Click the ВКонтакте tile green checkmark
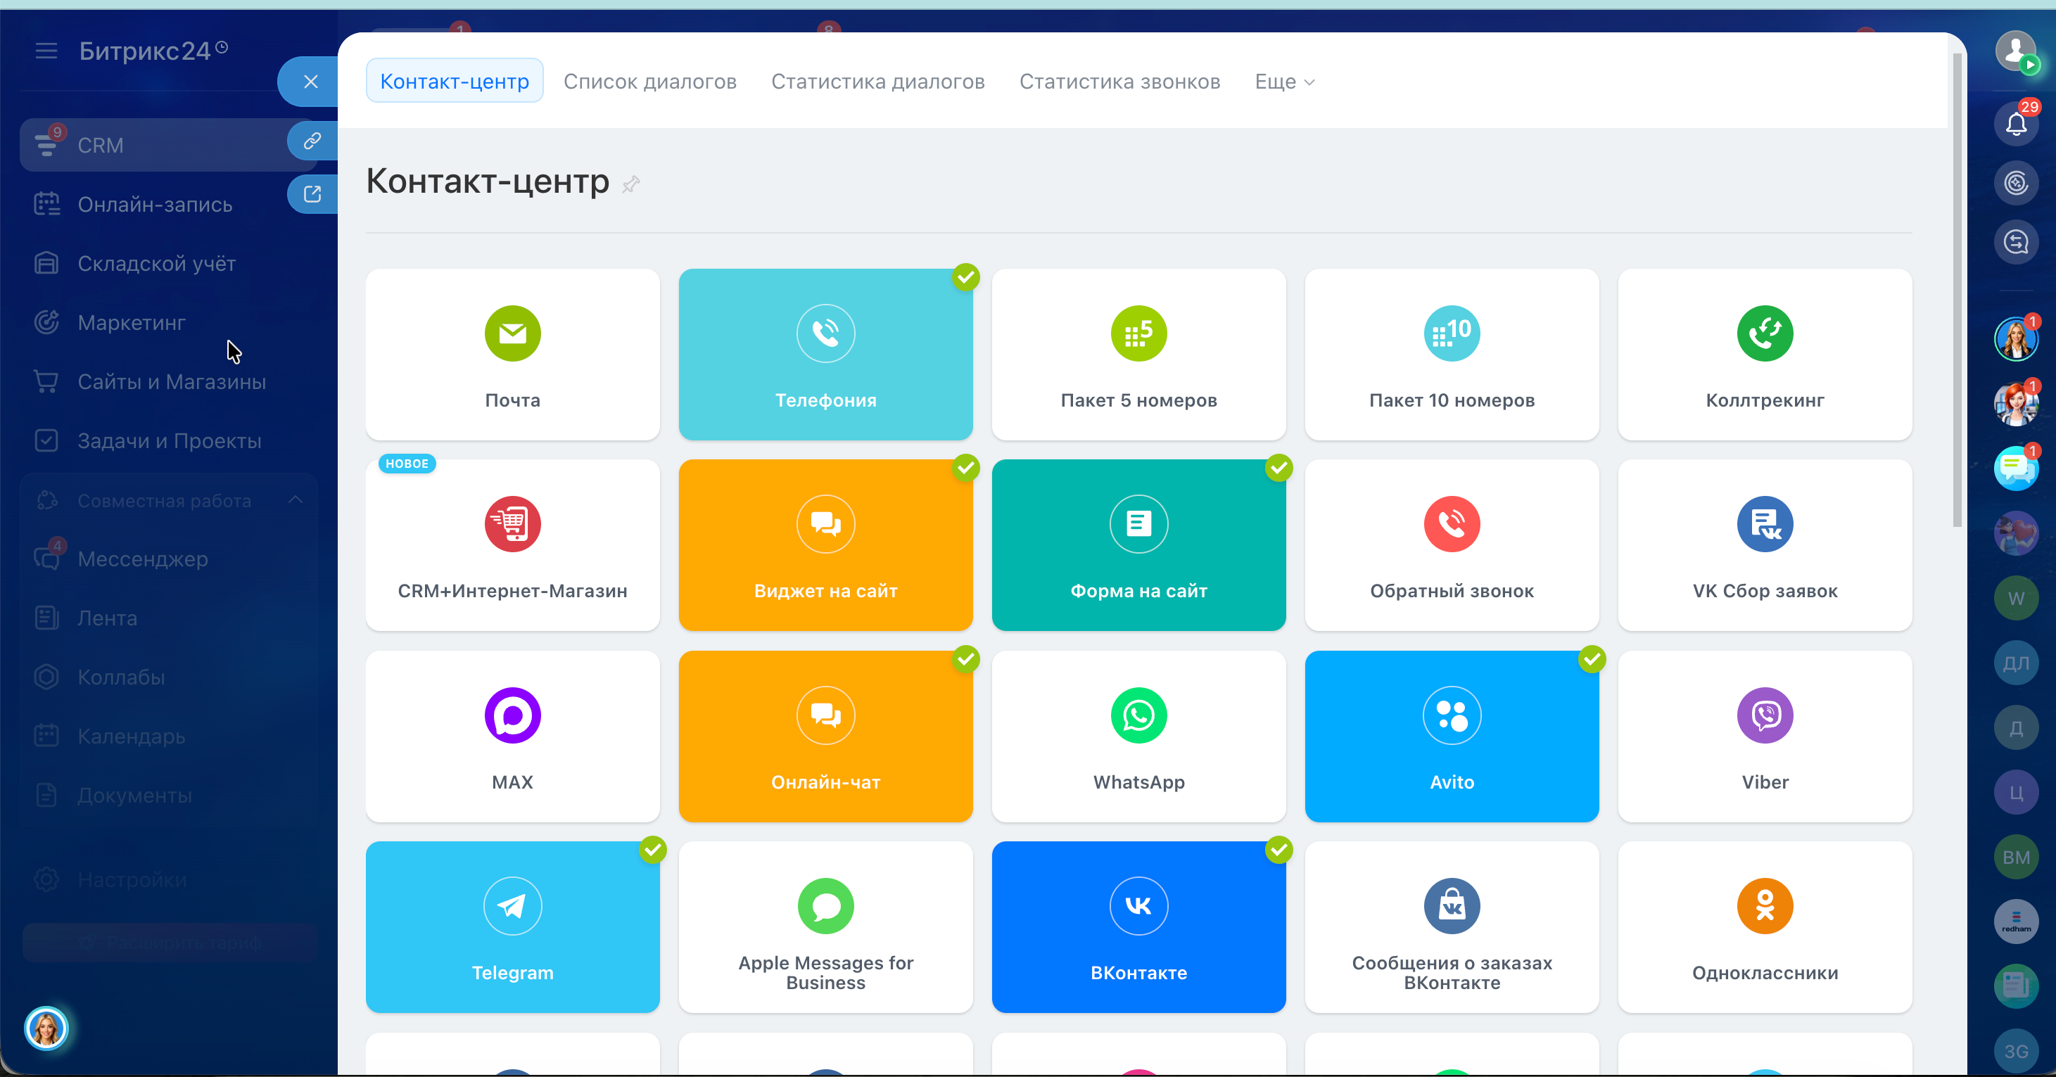The image size is (2056, 1077). 1278,850
